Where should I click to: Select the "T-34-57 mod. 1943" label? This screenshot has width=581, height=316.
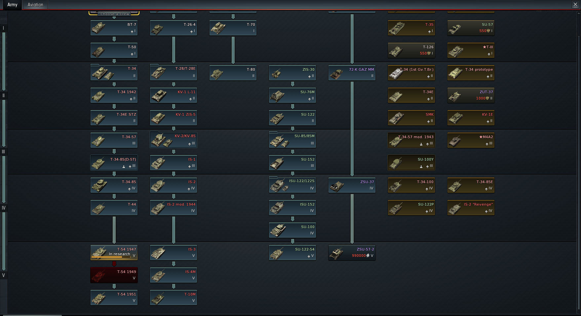(x=416, y=137)
